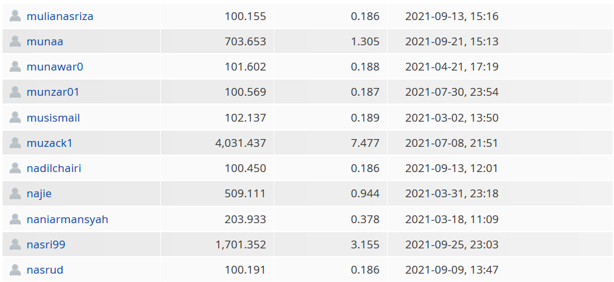Click the user icon beside najie
This screenshot has height=282, width=614.
click(16, 194)
